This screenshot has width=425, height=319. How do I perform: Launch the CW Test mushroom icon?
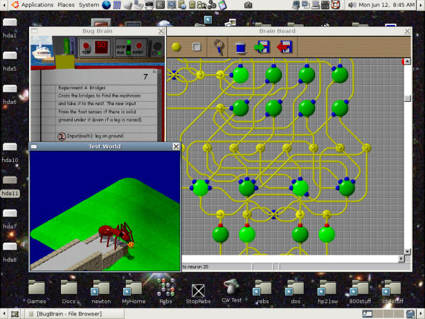tap(231, 291)
